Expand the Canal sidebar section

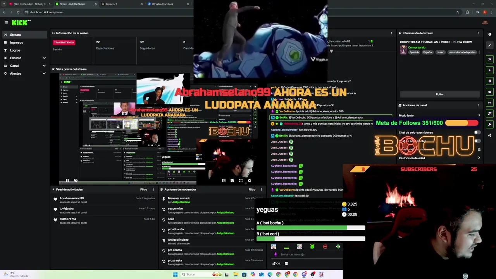click(x=24, y=66)
